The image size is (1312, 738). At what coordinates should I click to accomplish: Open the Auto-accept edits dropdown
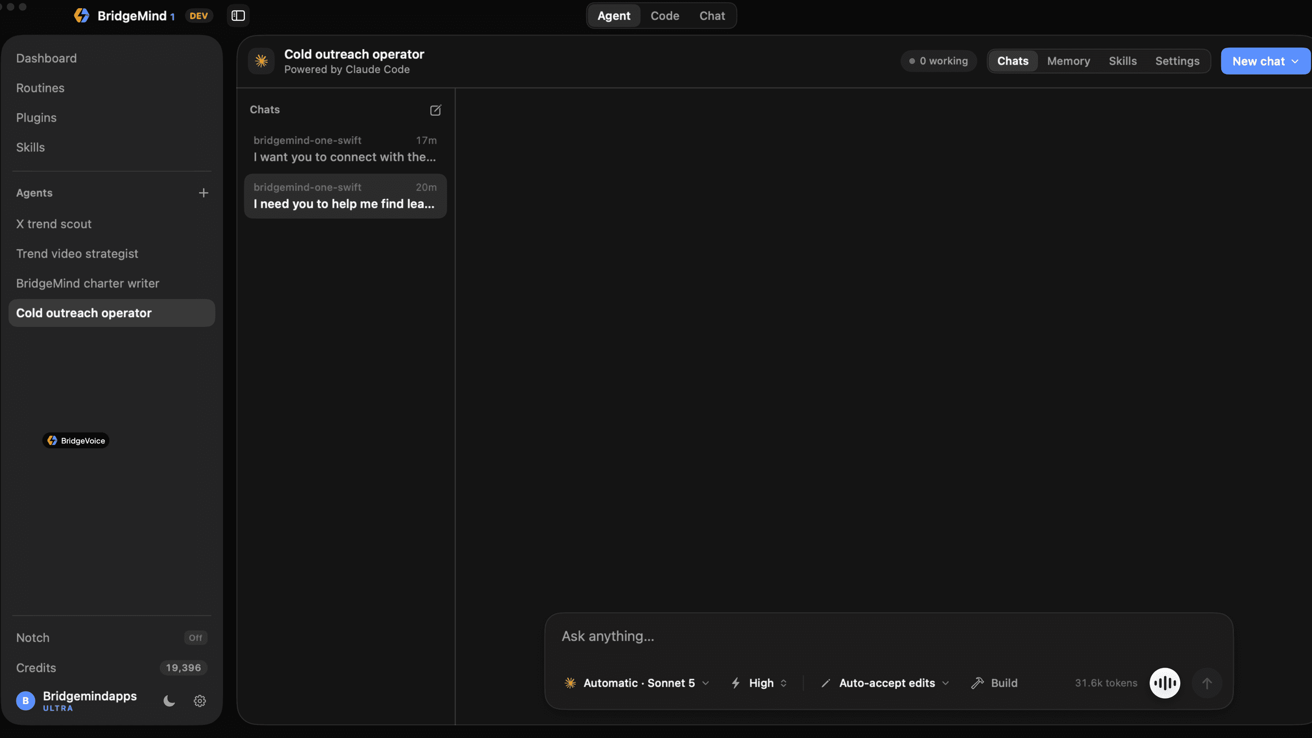[885, 683]
